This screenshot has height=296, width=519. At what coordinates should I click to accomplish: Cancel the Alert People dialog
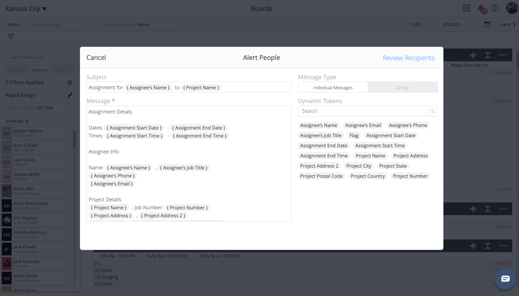(96, 58)
